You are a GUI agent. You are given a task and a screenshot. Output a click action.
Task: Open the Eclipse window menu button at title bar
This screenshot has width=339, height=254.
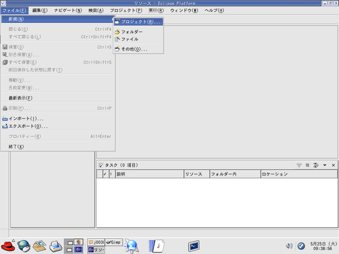pyautogui.click(x=3, y=3)
